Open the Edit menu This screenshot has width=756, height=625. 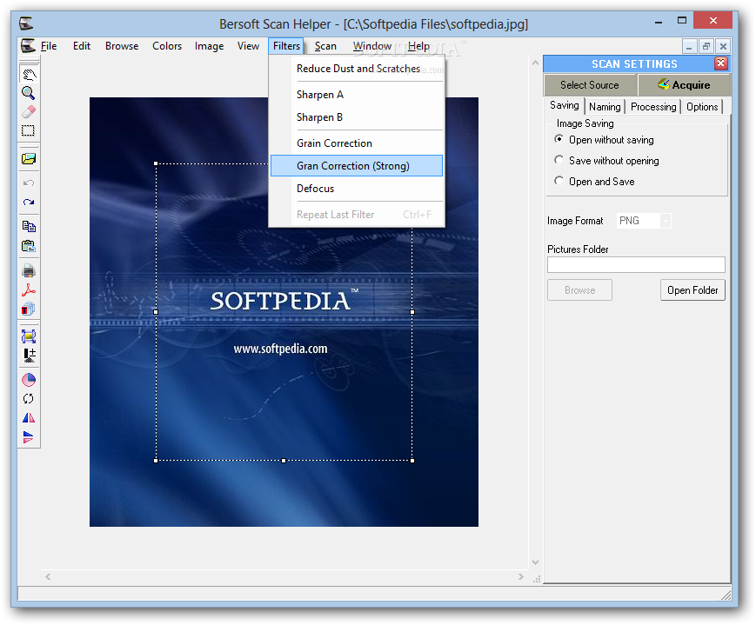click(x=82, y=46)
